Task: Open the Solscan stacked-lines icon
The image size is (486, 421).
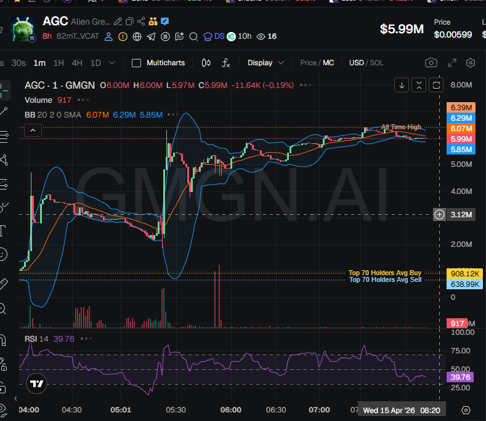Action: click(165, 37)
